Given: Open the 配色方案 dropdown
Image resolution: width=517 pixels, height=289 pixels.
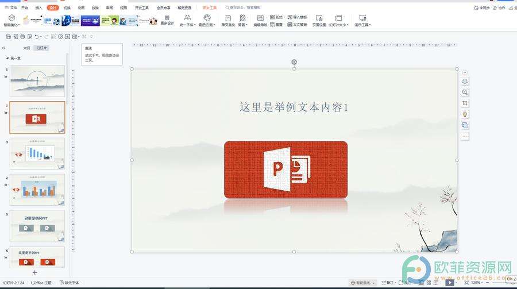Looking at the screenshot, I should click(x=207, y=25).
